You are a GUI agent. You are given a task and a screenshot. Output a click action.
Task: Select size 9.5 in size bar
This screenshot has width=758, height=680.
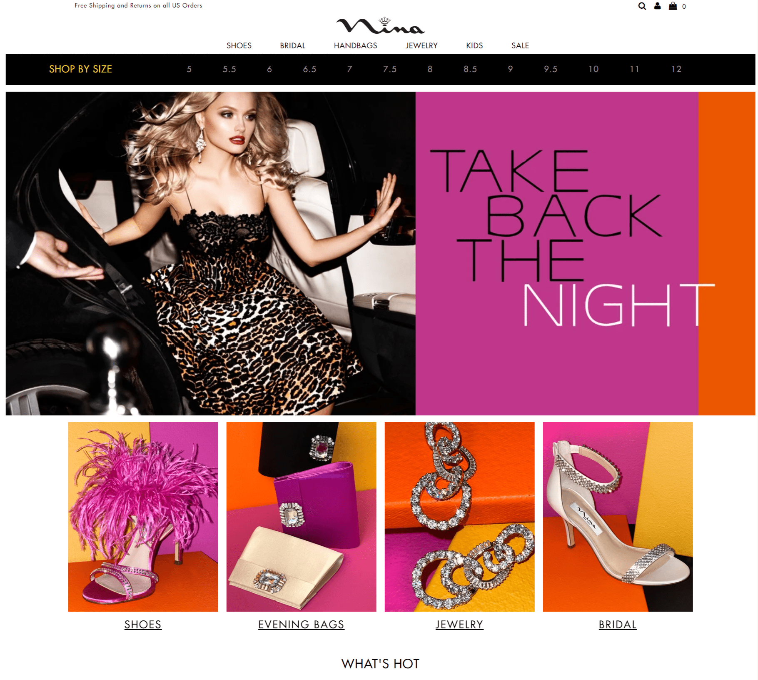[551, 69]
